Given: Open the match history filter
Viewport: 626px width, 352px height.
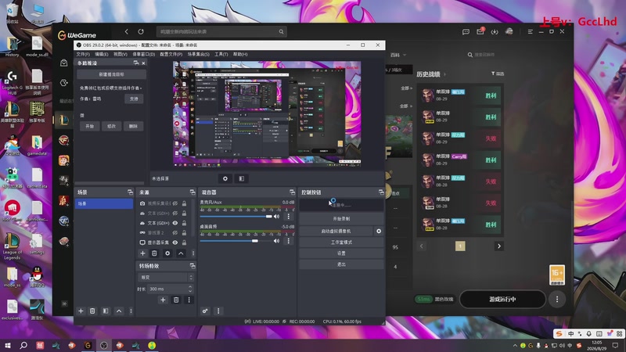Looking at the screenshot, I should coord(498,74).
